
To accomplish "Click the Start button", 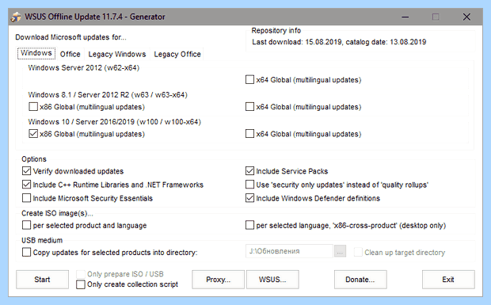I will point(42,280).
